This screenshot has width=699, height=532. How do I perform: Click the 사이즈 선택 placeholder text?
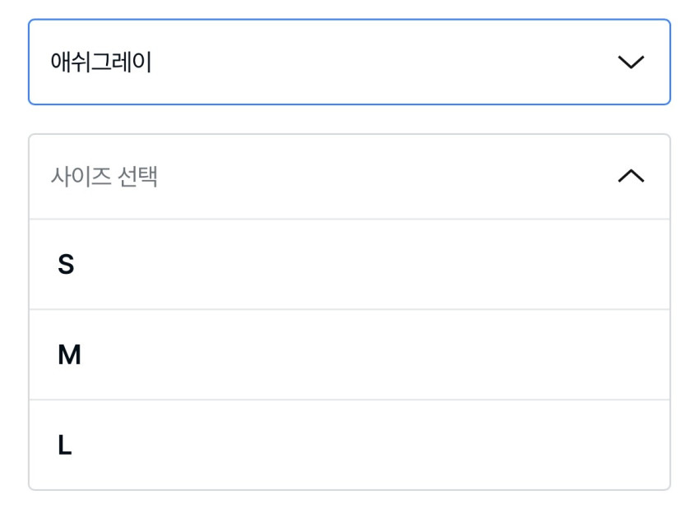[x=104, y=177]
